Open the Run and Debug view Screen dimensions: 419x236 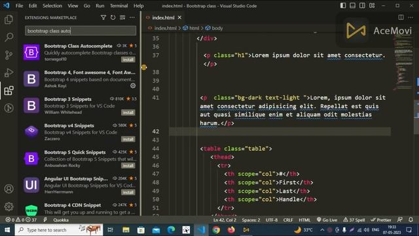[9, 73]
